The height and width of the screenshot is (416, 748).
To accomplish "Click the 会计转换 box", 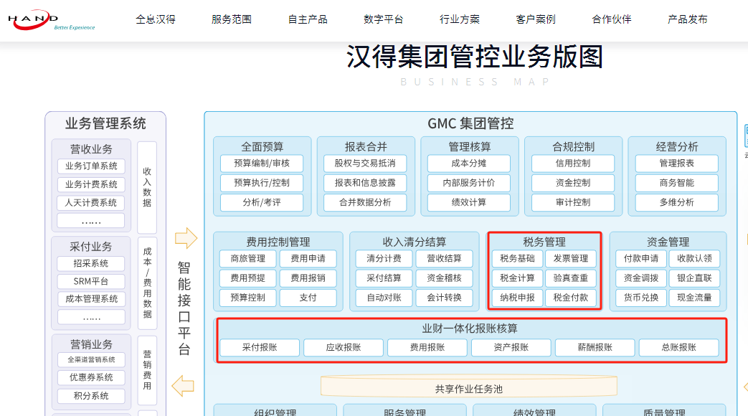I will tap(444, 298).
